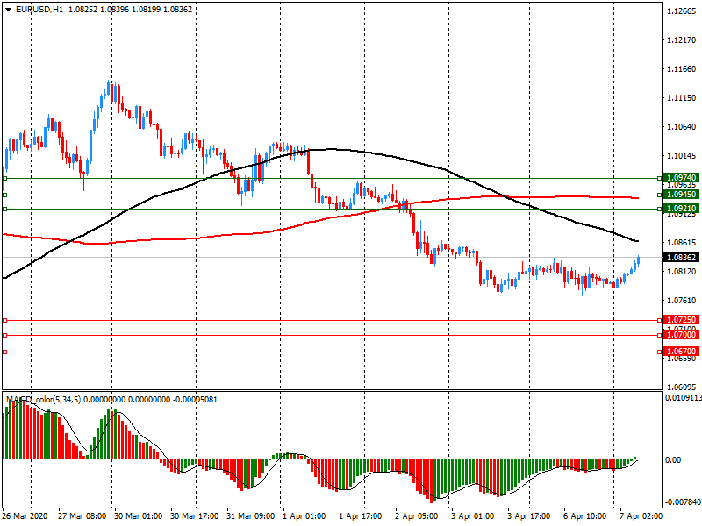This screenshot has width=702, height=526.
Task: Click the 1.11660 price scale value
Action: click(x=682, y=69)
